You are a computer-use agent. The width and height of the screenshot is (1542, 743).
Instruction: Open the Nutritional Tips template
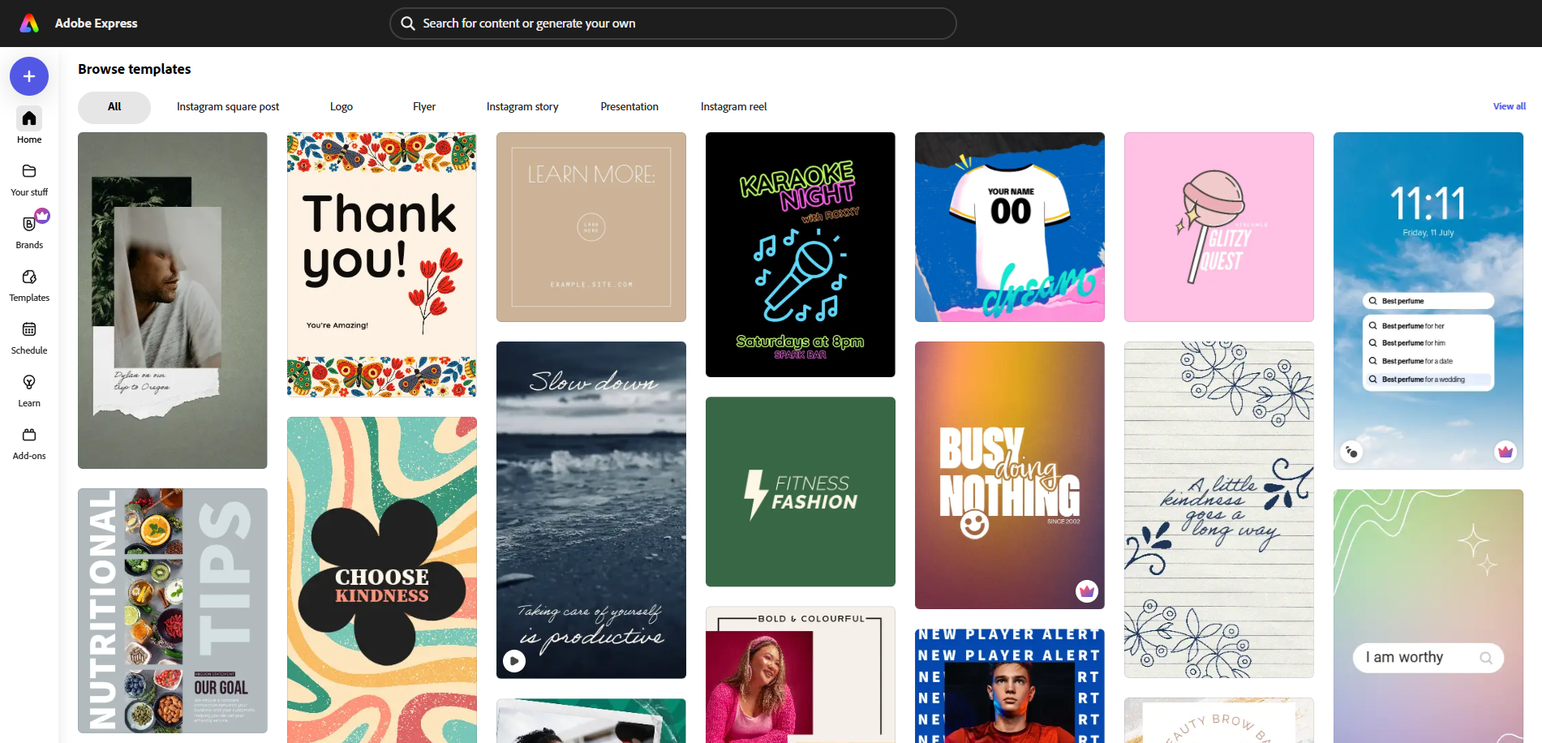point(173,611)
